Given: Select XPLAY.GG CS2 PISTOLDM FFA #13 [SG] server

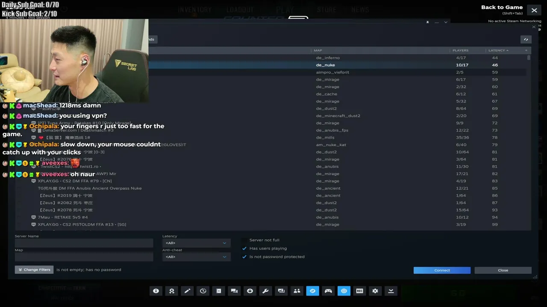Looking at the screenshot, I should (271, 224).
